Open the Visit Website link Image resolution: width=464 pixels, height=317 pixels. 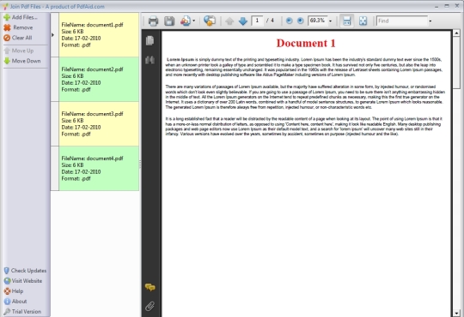click(x=23, y=281)
